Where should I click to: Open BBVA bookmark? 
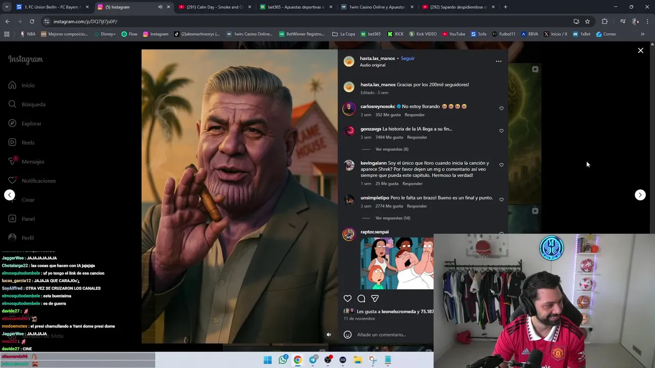click(530, 34)
